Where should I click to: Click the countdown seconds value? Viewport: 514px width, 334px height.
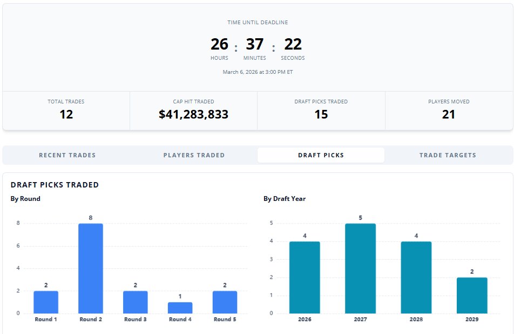click(x=293, y=44)
